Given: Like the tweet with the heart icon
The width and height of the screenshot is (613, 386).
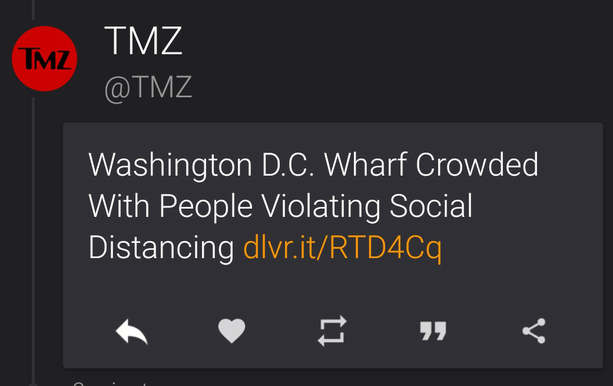Looking at the screenshot, I should 231,331.
